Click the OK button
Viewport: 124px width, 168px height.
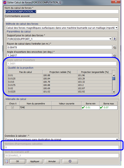17,161
